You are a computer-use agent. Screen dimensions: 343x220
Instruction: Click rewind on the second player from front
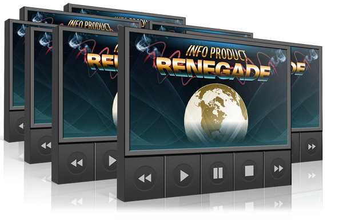(x=77, y=163)
